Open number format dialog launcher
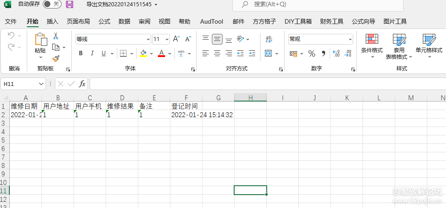Screen dimensions: 446x208 pyautogui.click(x=353, y=69)
